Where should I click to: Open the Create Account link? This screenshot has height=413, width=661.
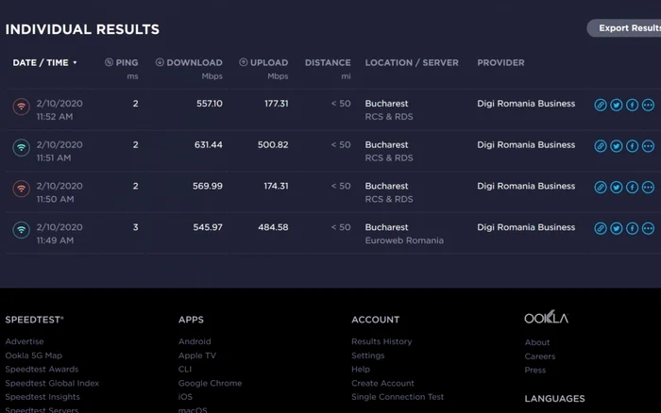(382, 383)
